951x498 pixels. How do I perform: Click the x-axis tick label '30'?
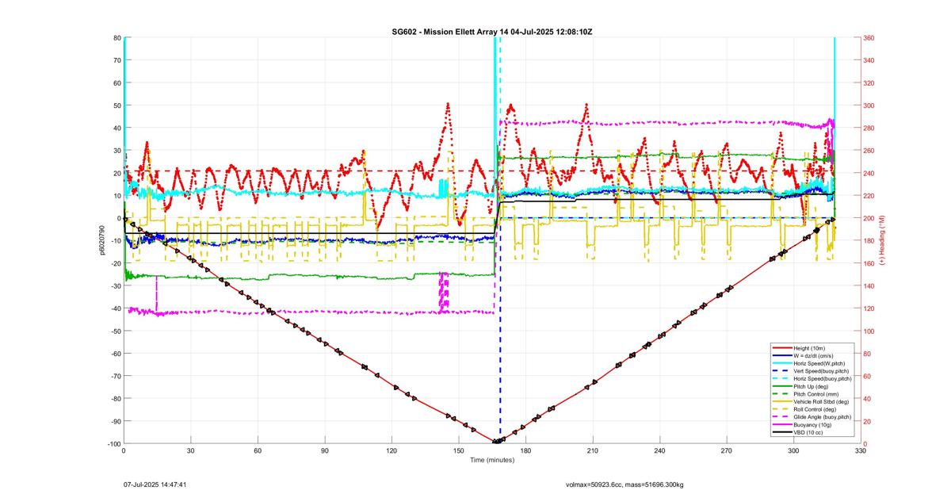pyautogui.click(x=190, y=450)
